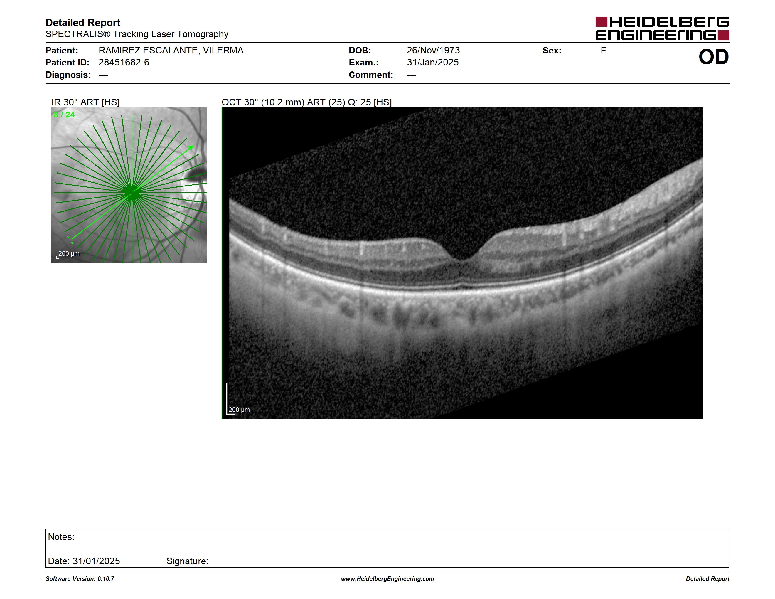
Task: Click the 'Signature:' field
Action: [187, 561]
